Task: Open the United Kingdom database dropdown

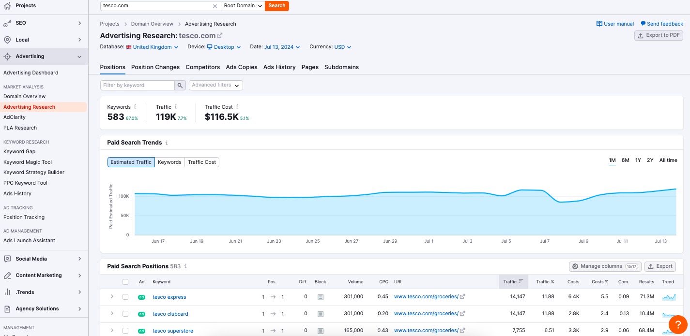Action: coord(152,46)
